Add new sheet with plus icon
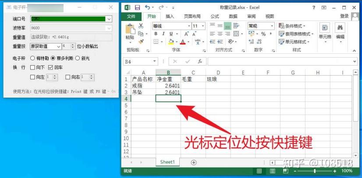The image size is (362, 178). click(194, 163)
